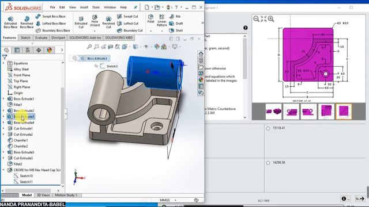Fit the drawing image to window

tap(263, 18)
